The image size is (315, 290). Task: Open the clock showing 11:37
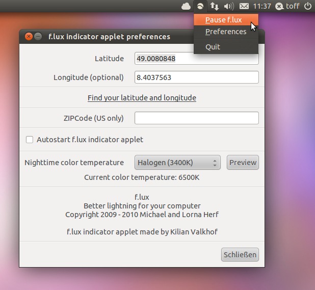click(262, 6)
